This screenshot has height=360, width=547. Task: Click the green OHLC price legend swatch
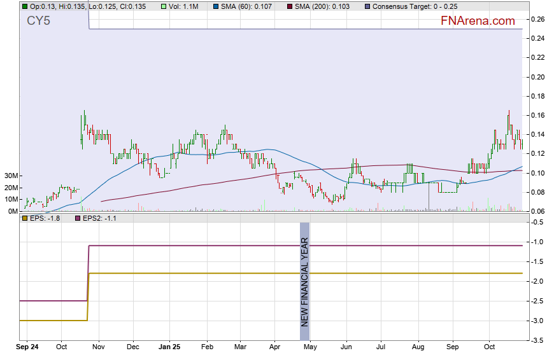click(25, 6)
